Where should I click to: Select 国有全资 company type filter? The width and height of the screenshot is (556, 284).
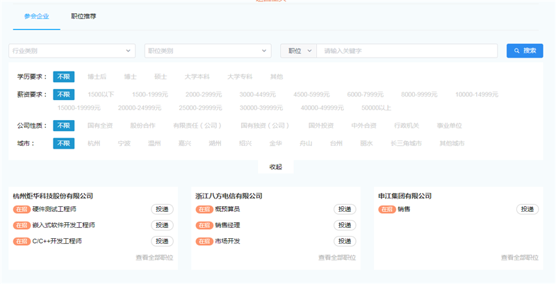click(100, 126)
